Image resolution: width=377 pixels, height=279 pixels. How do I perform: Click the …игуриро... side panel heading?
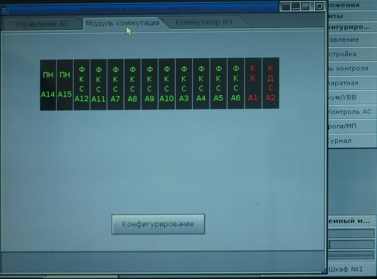point(353,27)
